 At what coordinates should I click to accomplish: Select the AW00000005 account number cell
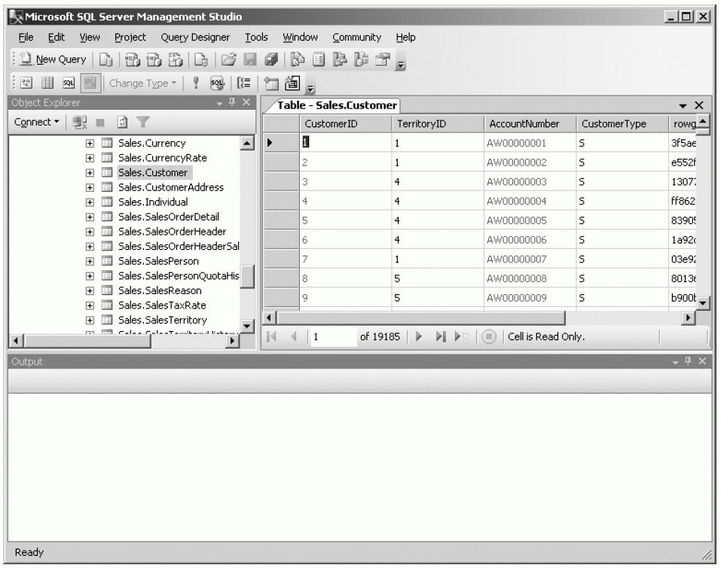tap(530, 221)
